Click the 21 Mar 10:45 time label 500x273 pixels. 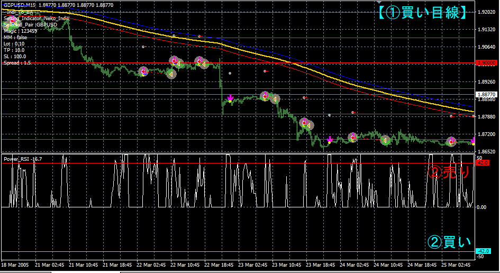coord(83,265)
